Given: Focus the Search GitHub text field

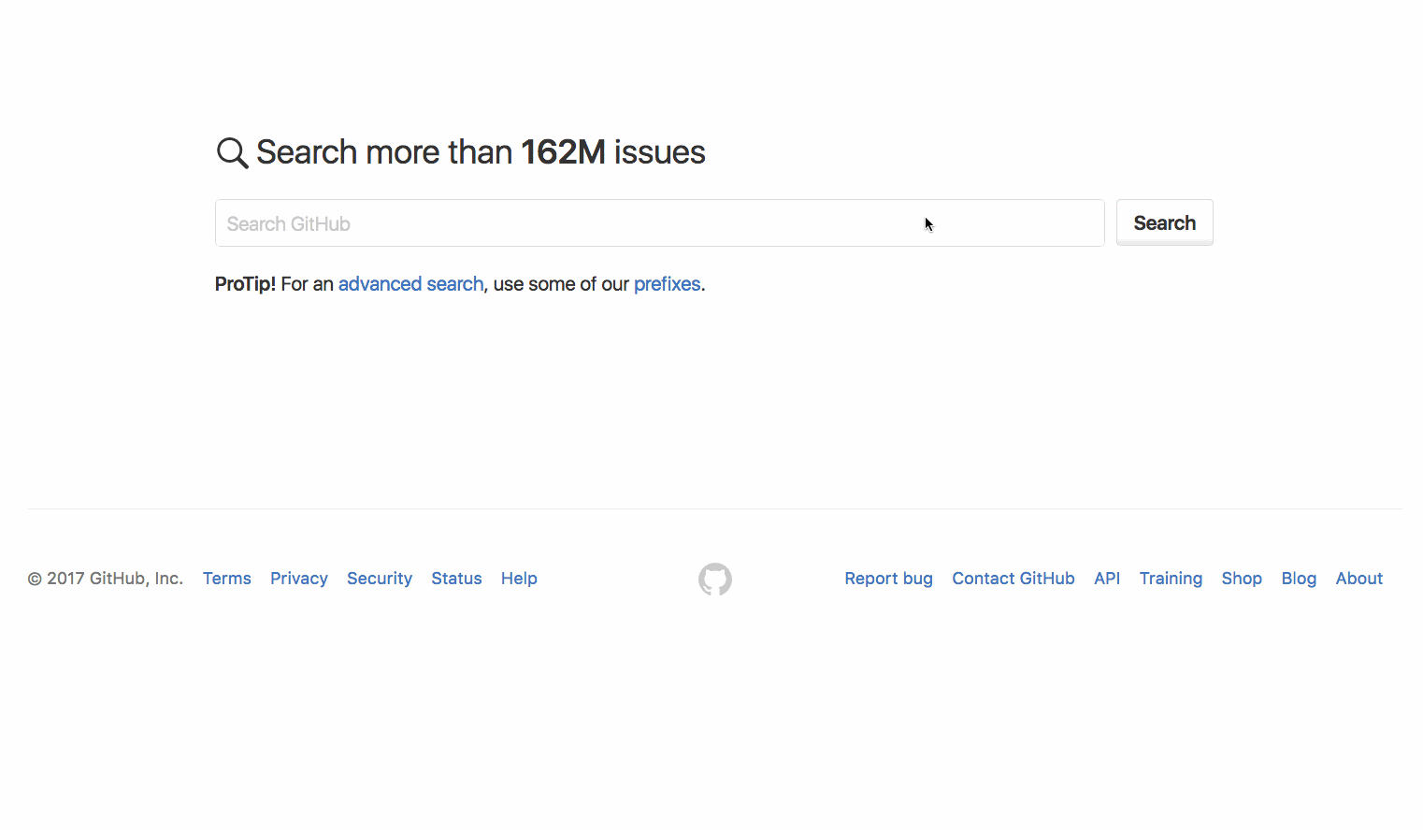Looking at the screenshot, I should click(659, 223).
